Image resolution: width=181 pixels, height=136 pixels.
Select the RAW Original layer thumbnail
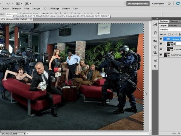(167, 55)
